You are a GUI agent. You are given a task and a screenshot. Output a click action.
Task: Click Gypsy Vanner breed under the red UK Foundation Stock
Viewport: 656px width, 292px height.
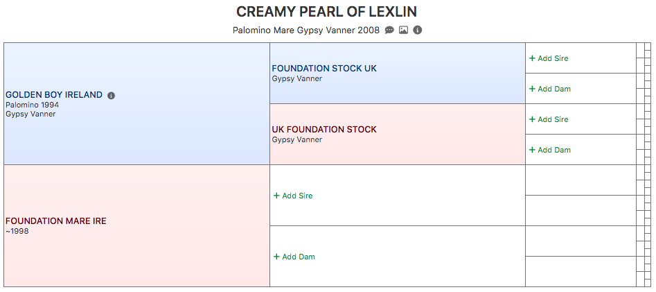(297, 139)
